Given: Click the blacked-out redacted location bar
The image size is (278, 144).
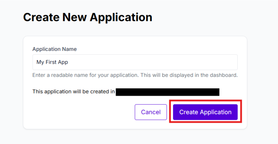Looking at the screenshot, I should [167, 92].
